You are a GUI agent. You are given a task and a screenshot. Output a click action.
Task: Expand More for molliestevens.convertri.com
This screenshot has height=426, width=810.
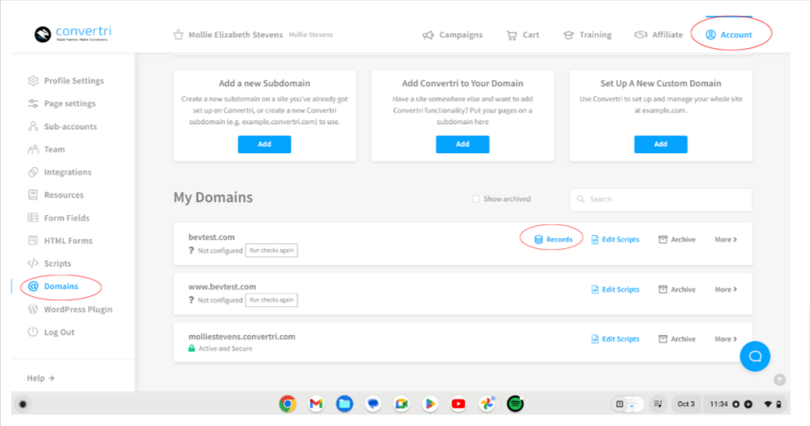pos(726,339)
